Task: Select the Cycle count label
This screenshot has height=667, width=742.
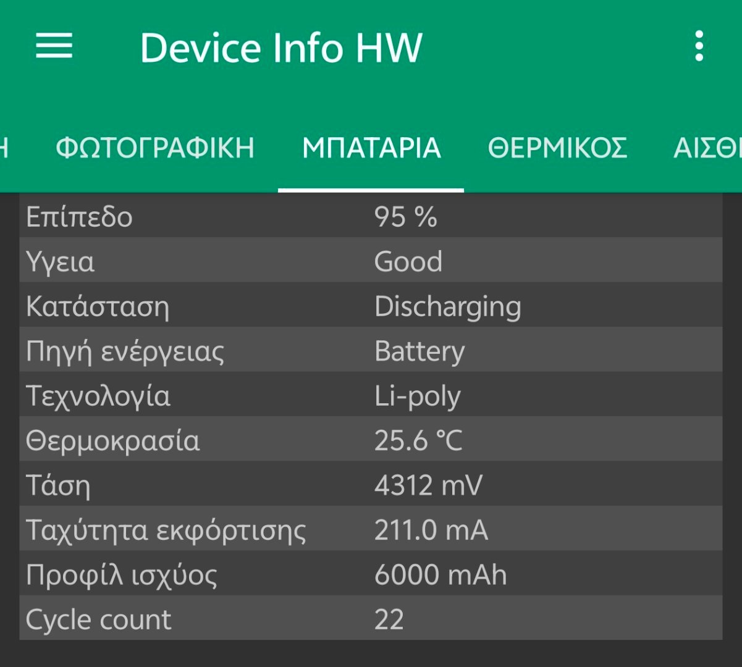Action: tap(98, 619)
